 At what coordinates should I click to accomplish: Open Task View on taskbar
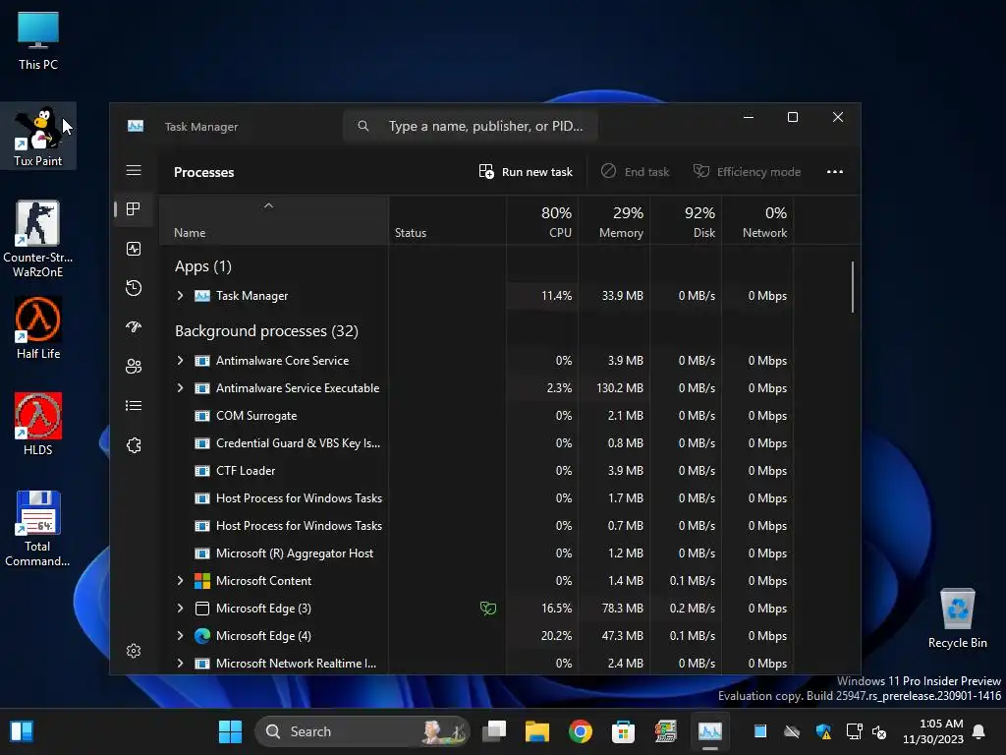pyautogui.click(x=494, y=731)
